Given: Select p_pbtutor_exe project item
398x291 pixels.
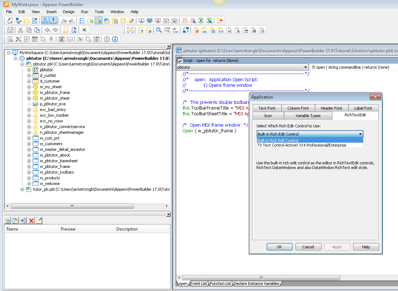Looking at the screenshot, I should 53,104.
